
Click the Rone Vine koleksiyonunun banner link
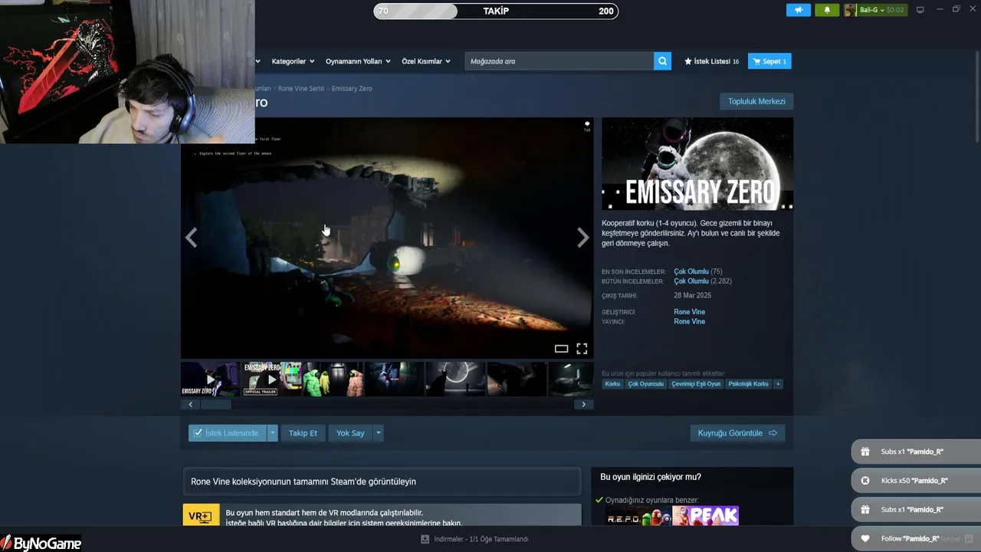[381, 481]
